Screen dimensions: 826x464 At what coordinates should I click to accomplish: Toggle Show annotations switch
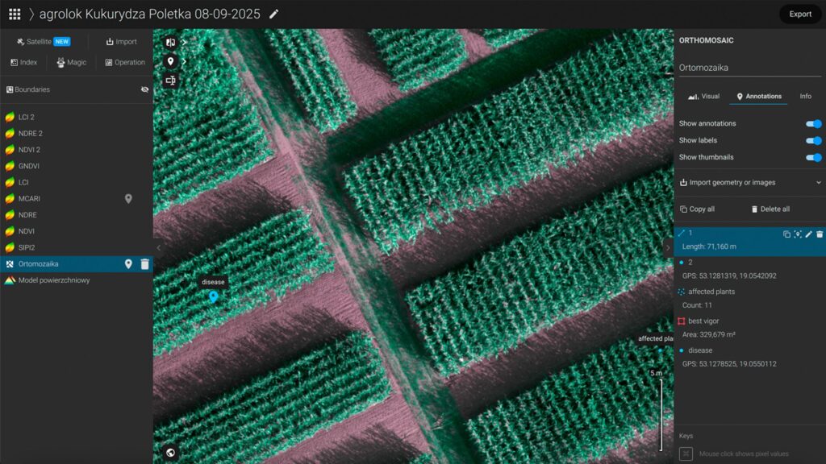point(813,124)
